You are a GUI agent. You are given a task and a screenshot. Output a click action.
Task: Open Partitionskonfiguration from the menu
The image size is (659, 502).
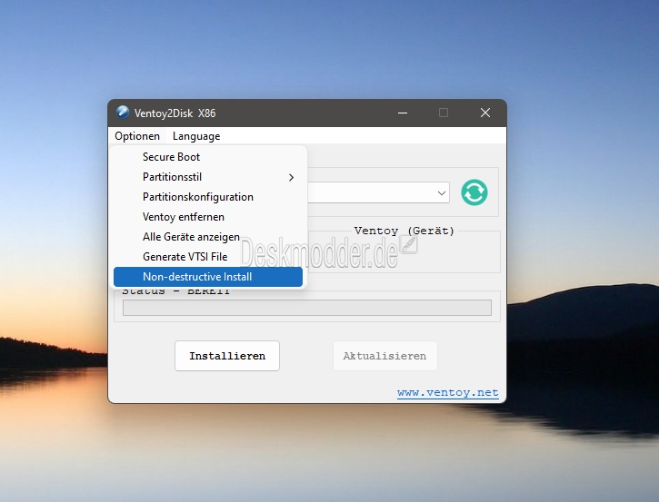(197, 197)
